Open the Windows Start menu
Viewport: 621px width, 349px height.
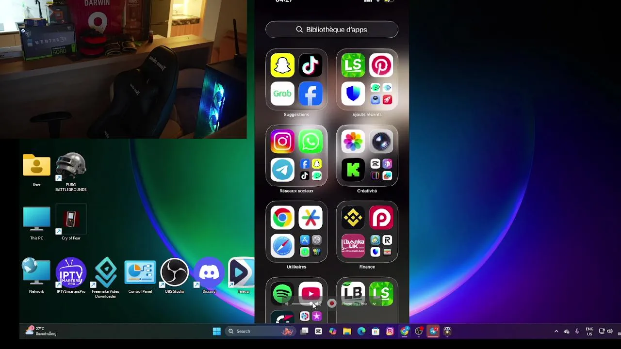pos(216,331)
